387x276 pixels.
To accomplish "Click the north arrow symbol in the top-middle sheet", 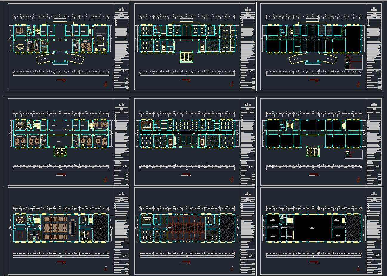I will click(232, 84).
